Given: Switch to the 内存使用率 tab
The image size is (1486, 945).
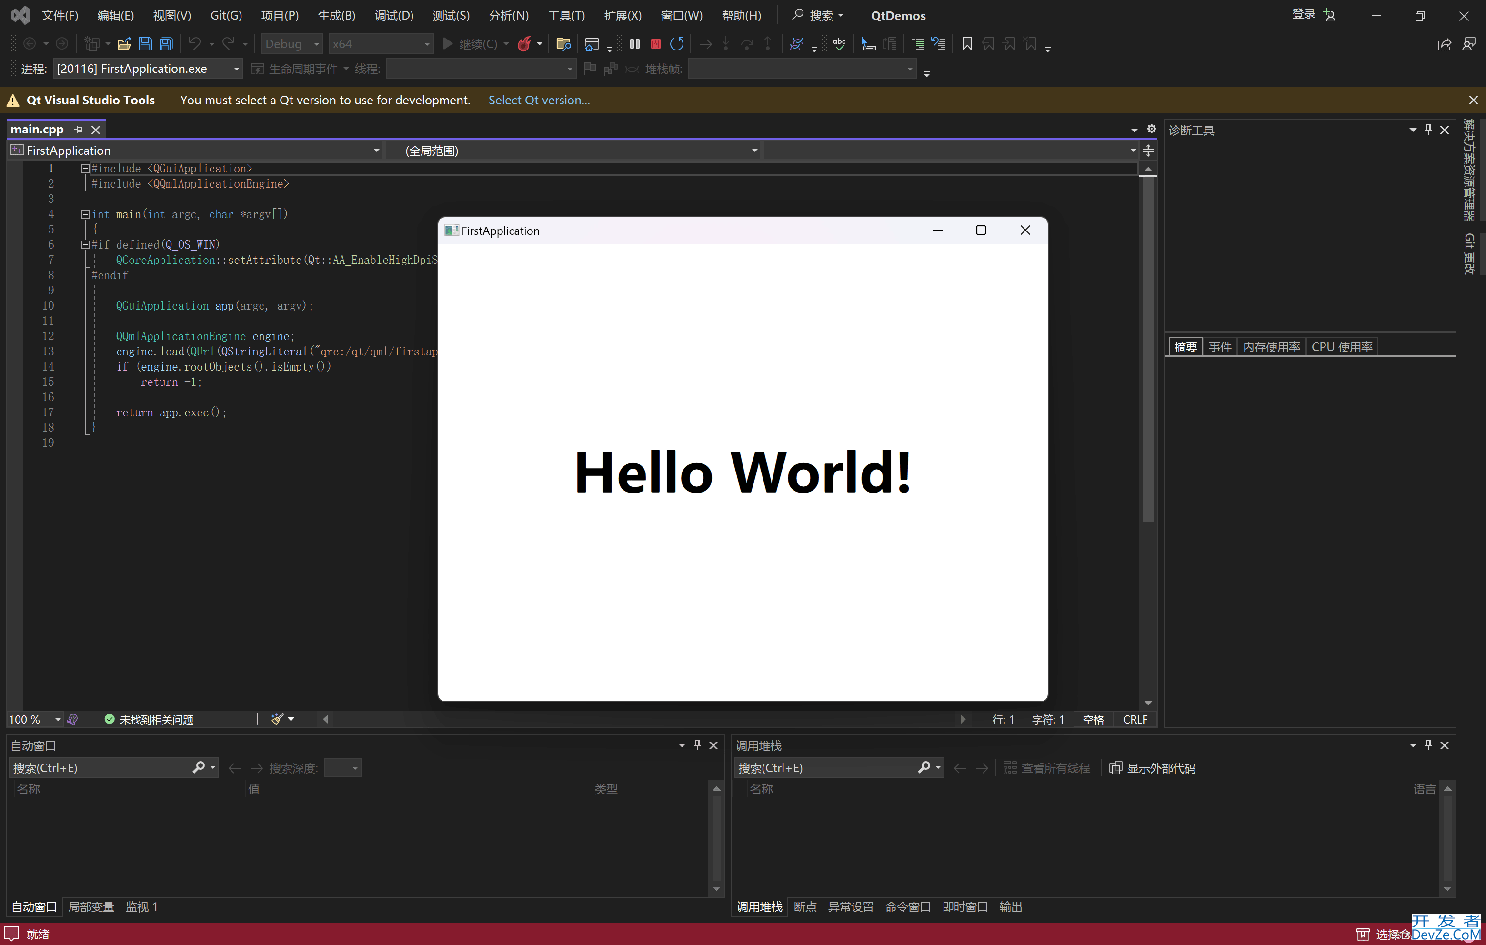Looking at the screenshot, I should pos(1271,347).
